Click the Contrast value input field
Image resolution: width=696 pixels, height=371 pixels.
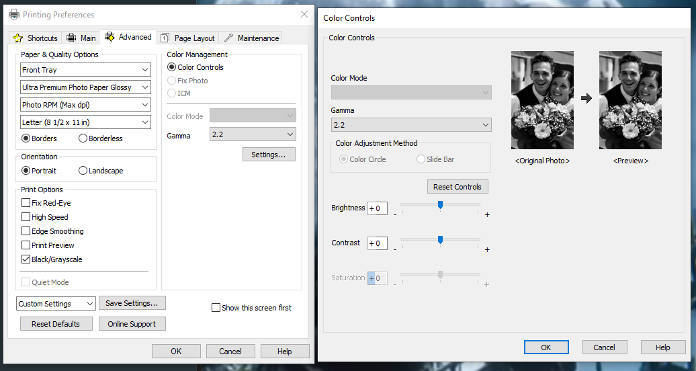pos(378,243)
